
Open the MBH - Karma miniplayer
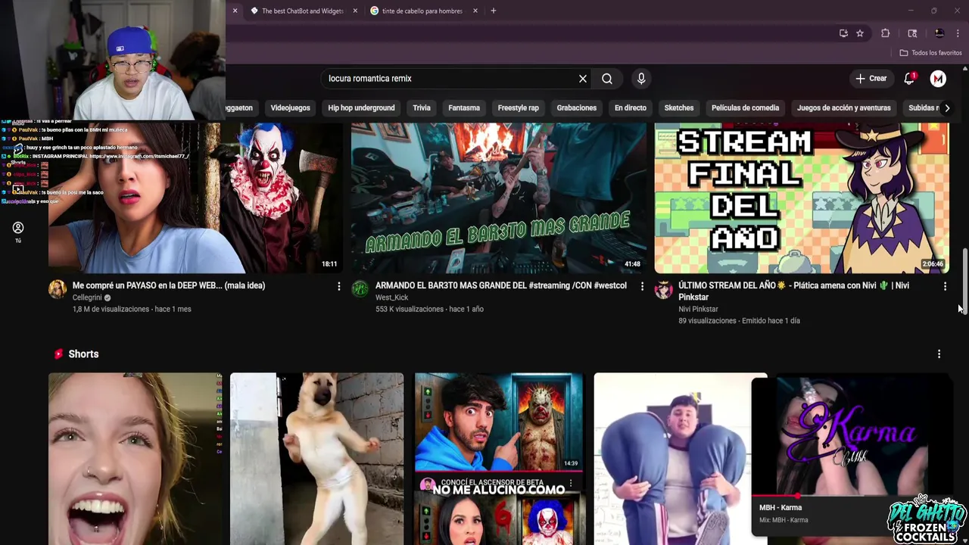(x=852, y=436)
